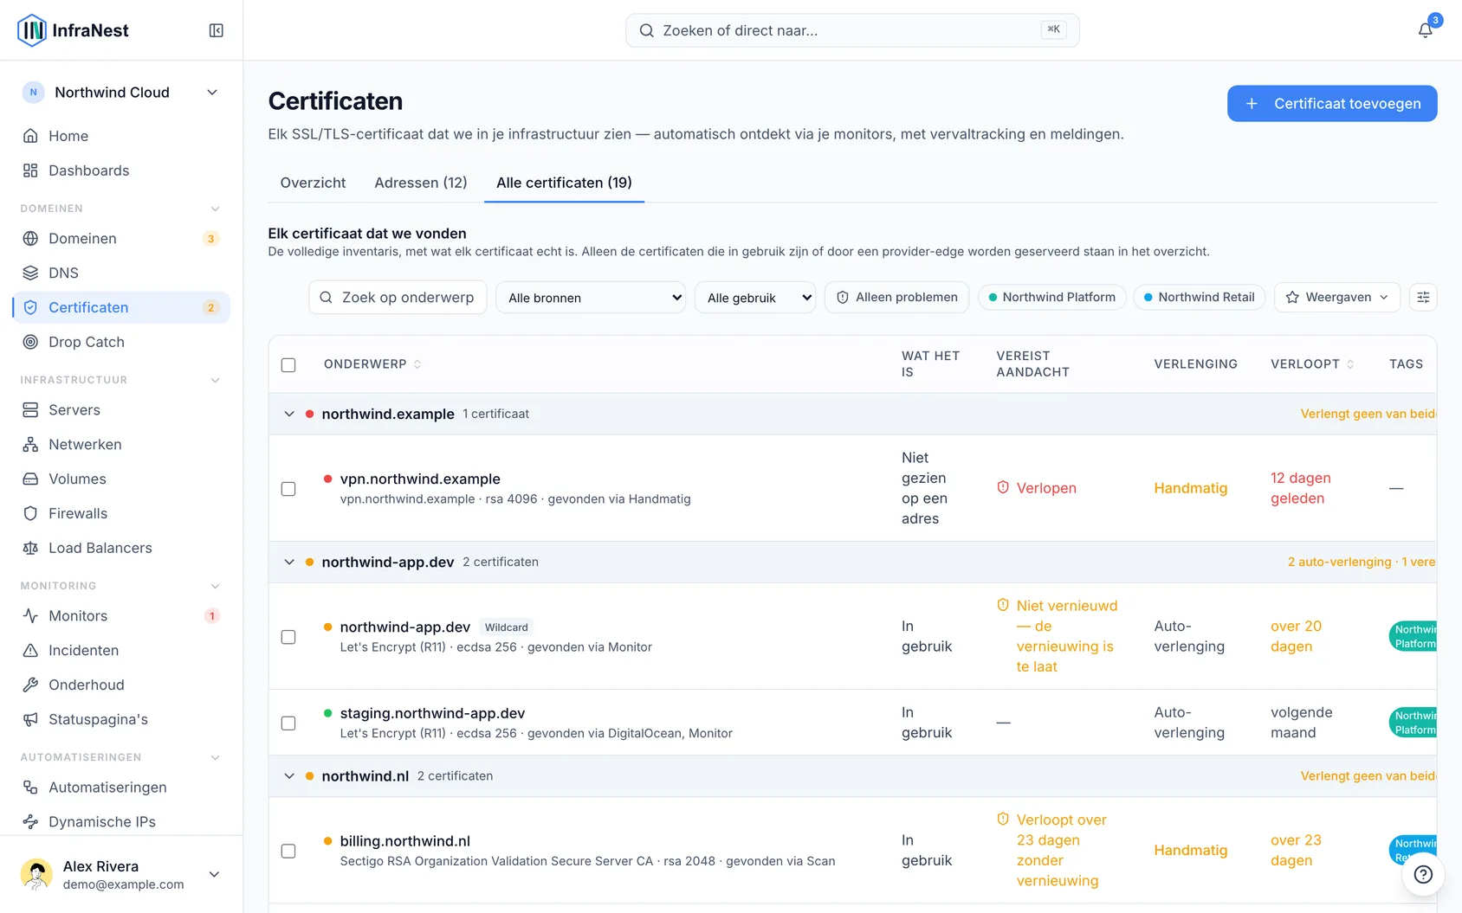Switch to Adressen (12) tab

(x=421, y=183)
